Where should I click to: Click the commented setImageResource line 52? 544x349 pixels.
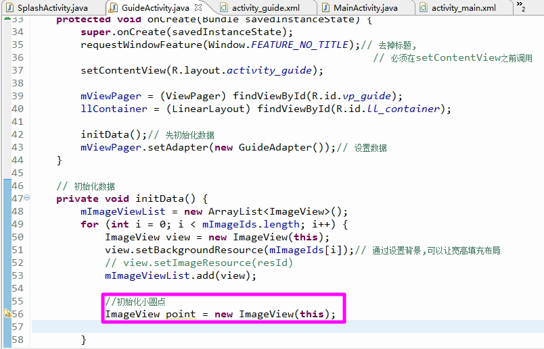tap(199, 263)
